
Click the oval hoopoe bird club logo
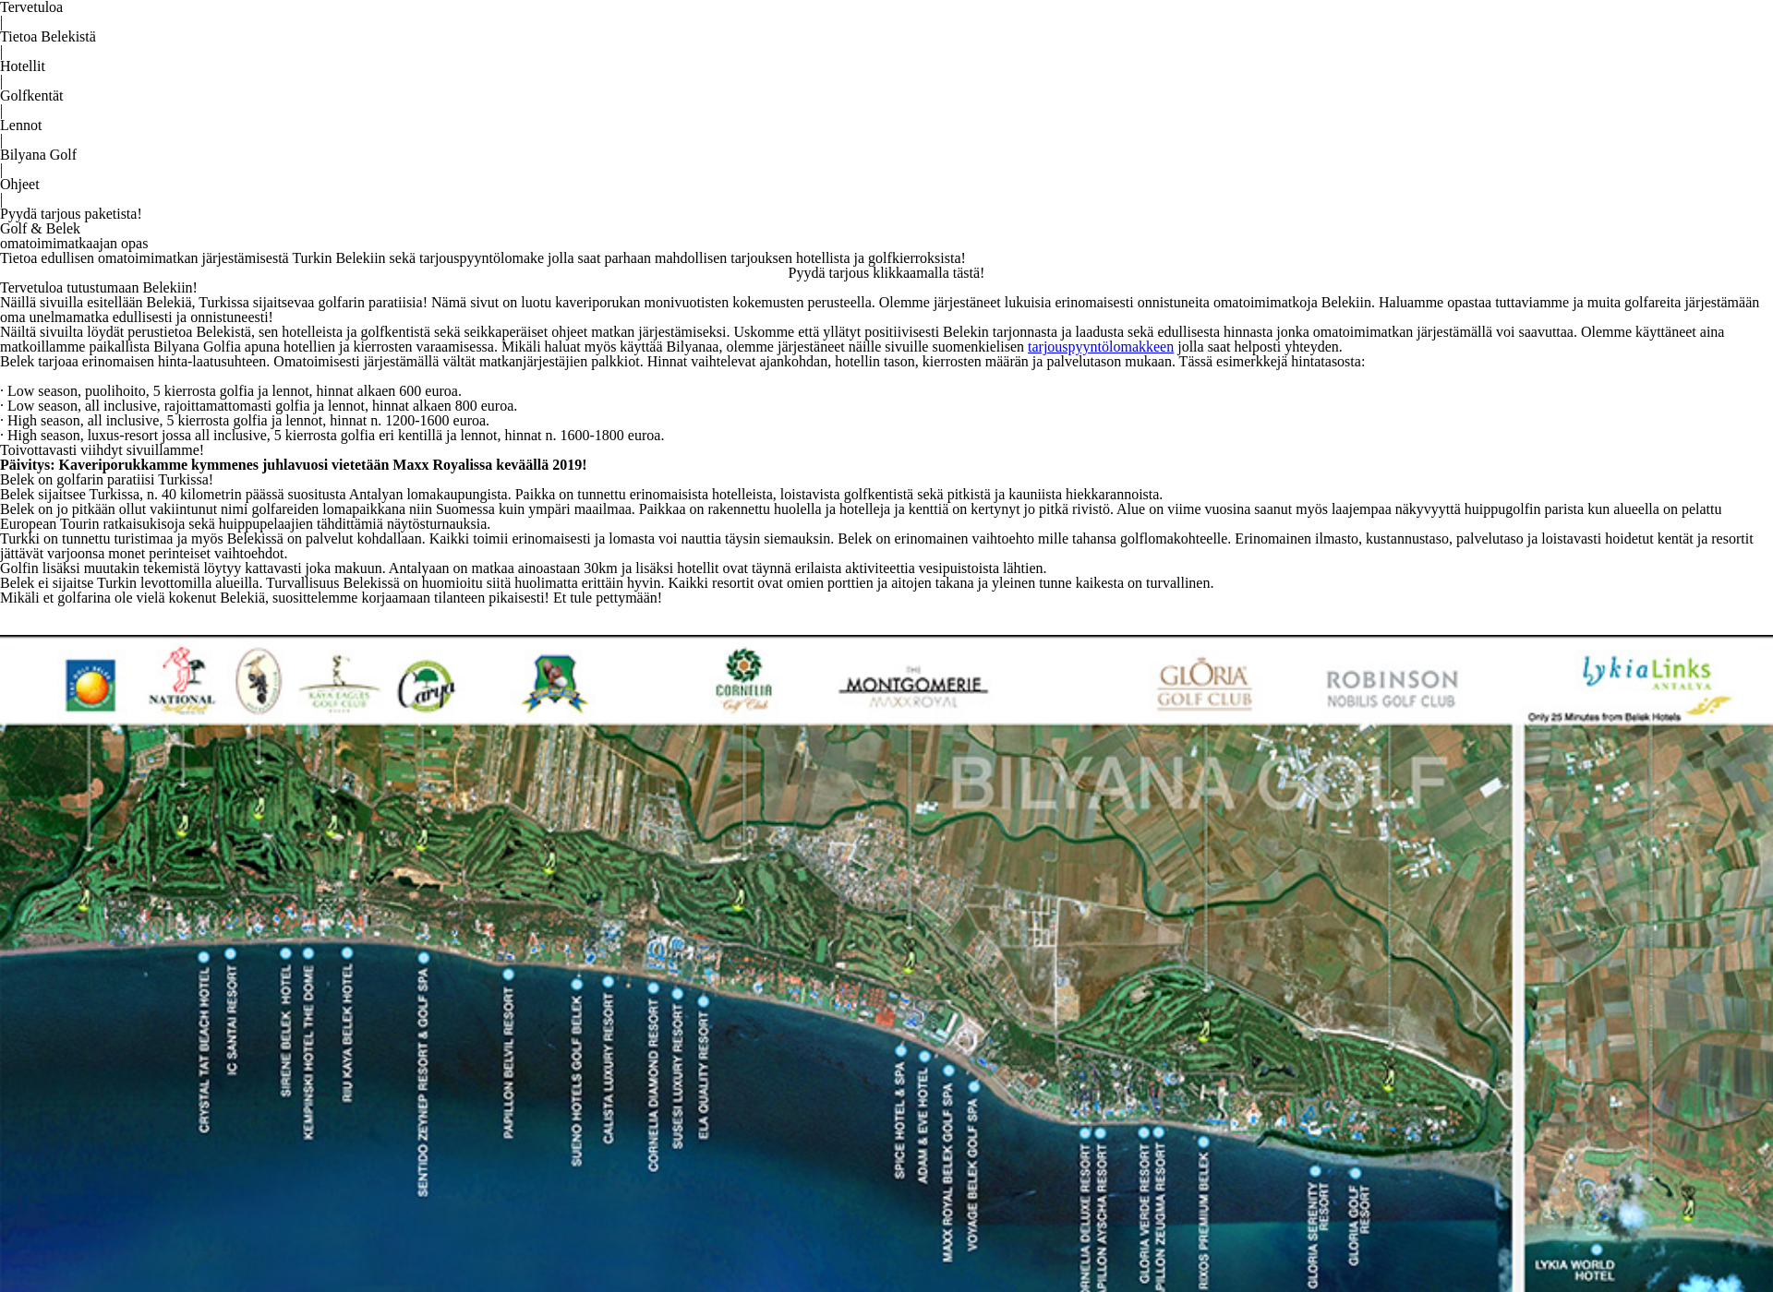point(259,681)
